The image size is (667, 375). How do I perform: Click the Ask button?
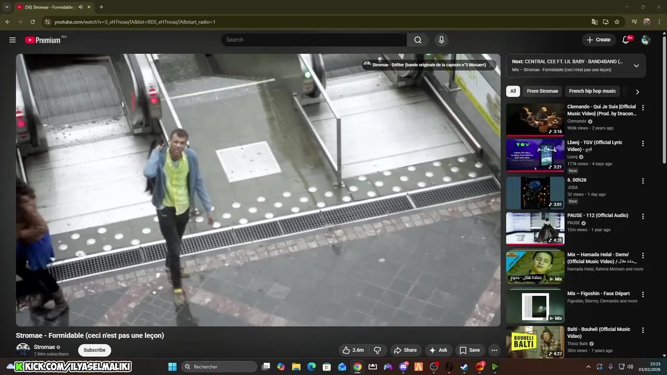click(x=438, y=350)
